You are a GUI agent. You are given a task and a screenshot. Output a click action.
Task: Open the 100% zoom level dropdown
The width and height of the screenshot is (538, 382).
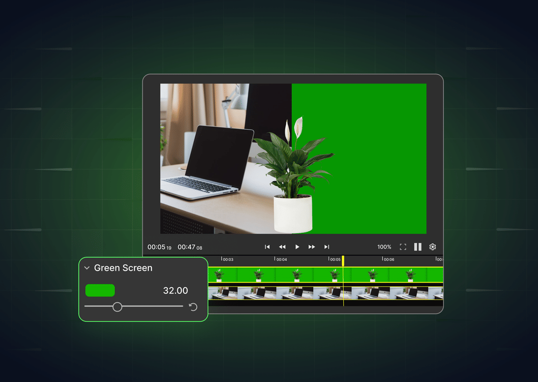(384, 247)
